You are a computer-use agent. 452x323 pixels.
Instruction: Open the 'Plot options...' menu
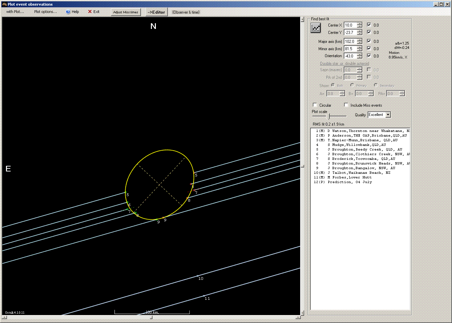[46, 12]
